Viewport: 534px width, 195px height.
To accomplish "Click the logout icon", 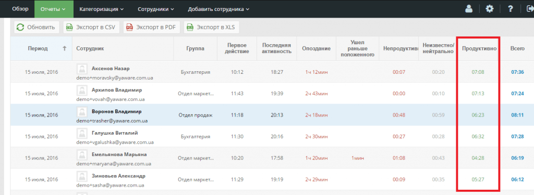I will pyautogui.click(x=530, y=9).
